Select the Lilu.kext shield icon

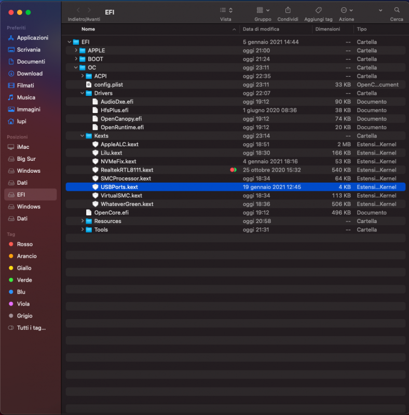coord(95,153)
